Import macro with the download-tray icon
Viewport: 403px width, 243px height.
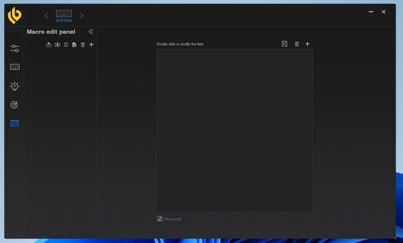click(x=57, y=45)
